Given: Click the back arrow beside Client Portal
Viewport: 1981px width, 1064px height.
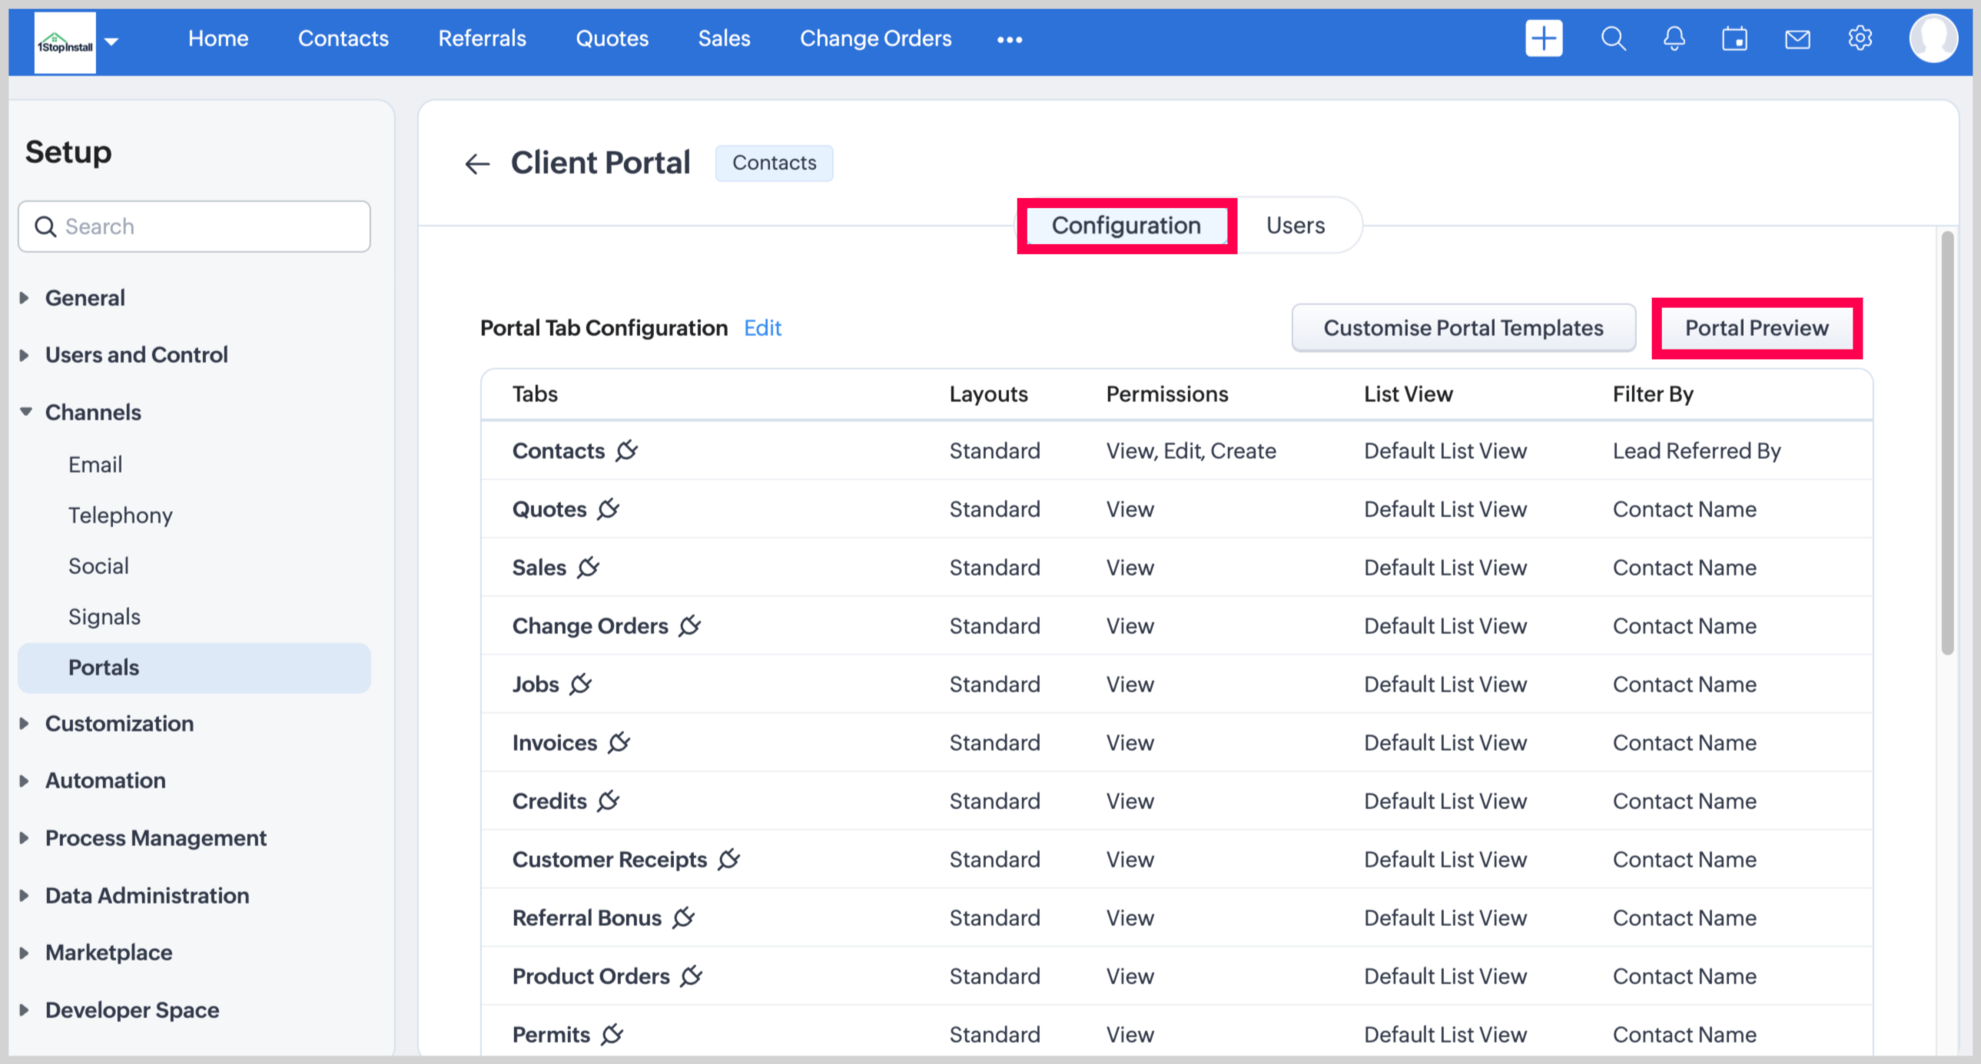Looking at the screenshot, I should point(476,164).
